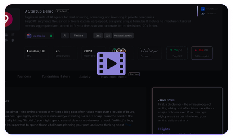The height and width of the screenshot is (140, 233).
Task: Select the Fintech tag
Action: click(x=79, y=36)
